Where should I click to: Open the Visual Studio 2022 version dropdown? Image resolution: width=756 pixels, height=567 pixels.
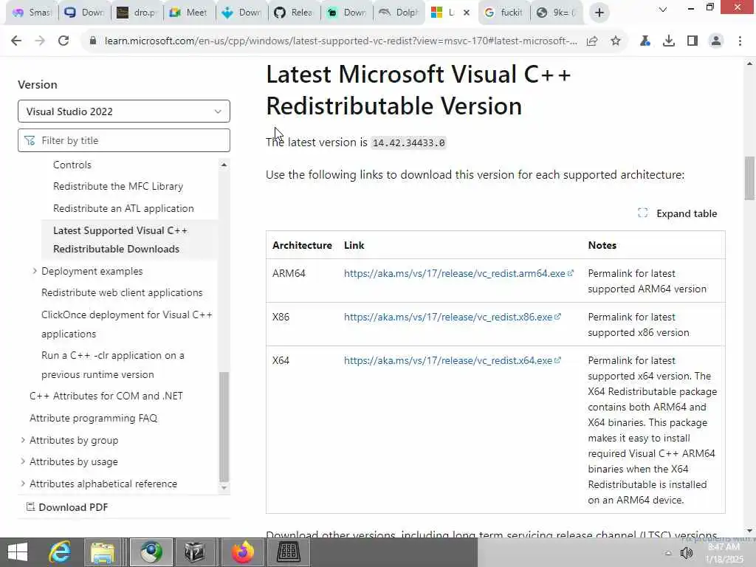tap(124, 111)
